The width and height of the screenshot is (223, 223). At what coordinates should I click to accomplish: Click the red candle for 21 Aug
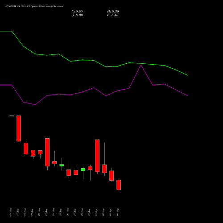[x=47, y=152]
